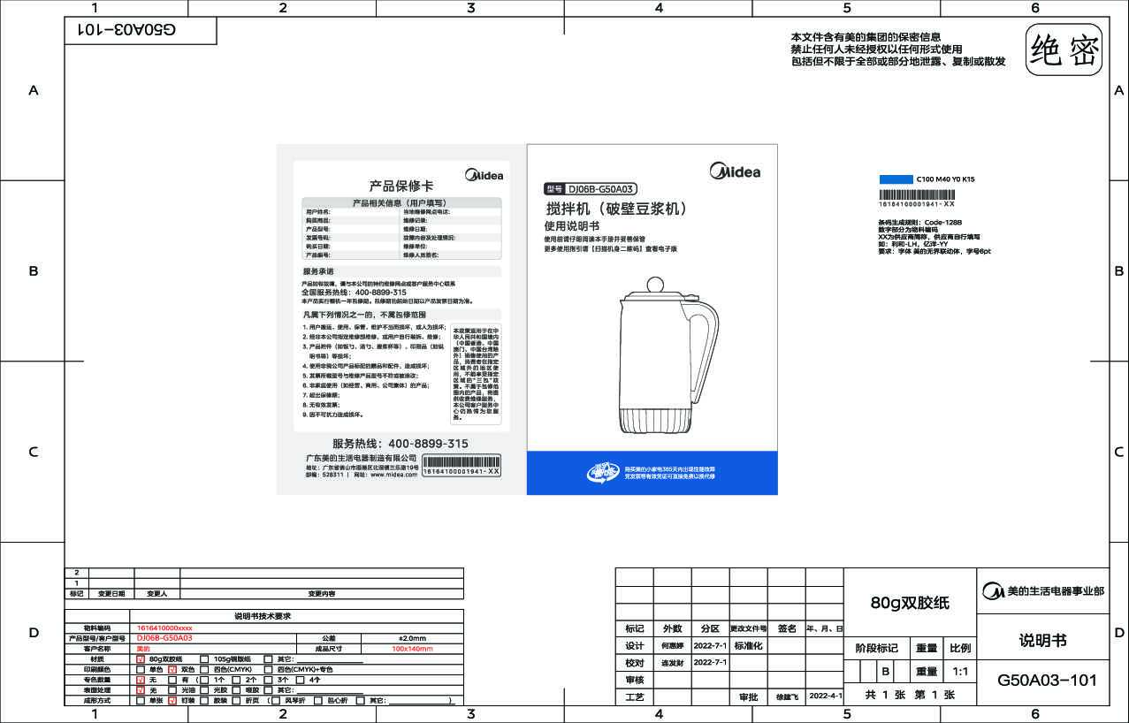Click the Midea logo on the manual cover
1129x723 pixels.
[735, 171]
